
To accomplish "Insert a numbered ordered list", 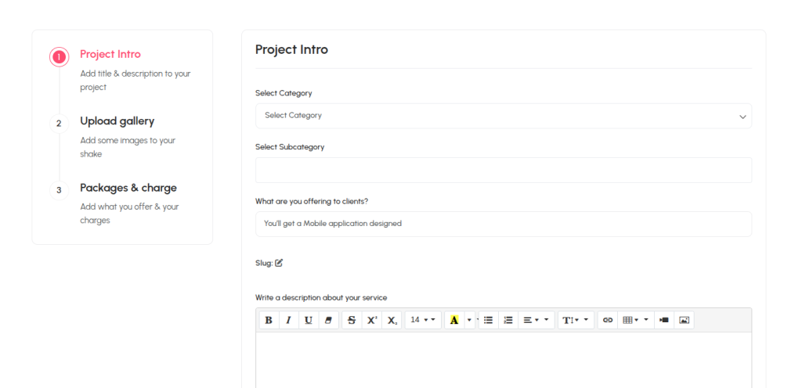I will pyautogui.click(x=508, y=320).
